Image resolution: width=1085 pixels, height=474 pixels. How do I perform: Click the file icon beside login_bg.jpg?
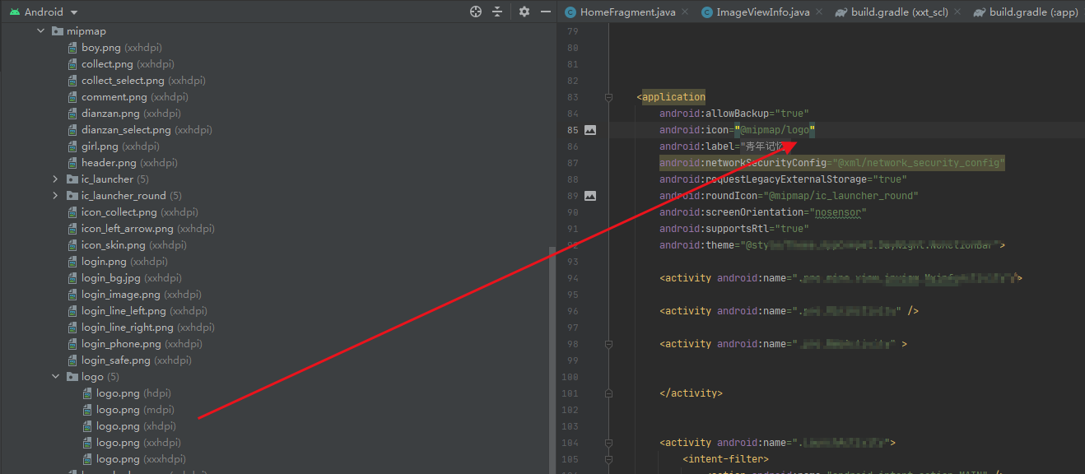[x=72, y=278]
